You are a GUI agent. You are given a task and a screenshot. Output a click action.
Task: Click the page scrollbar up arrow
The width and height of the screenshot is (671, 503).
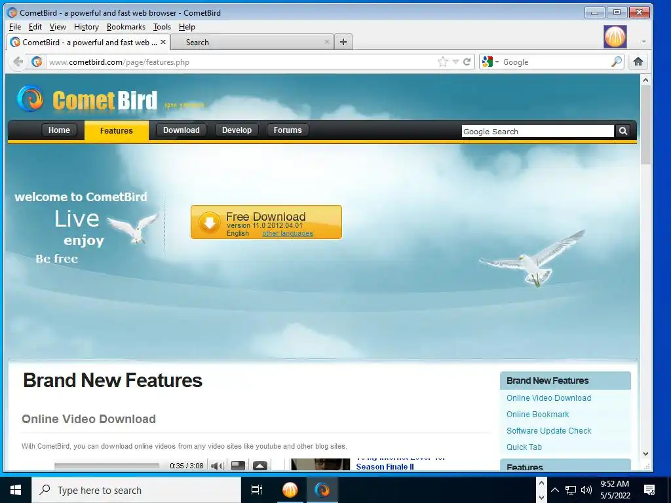click(x=645, y=80)
